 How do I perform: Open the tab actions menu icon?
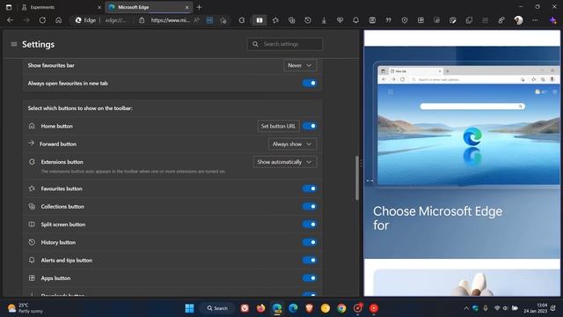coord(9,7)
